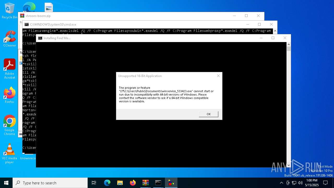Click the shroom-boom.zip WinRAR title icon
334x188 pixels.
pyautogui.click(x=22, y=16)
